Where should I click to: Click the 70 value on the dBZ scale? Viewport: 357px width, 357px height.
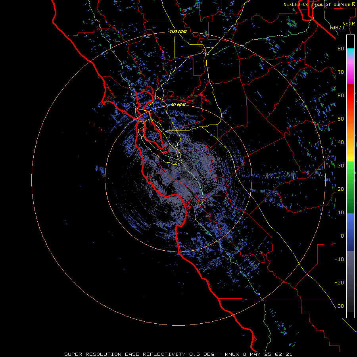[341, 72]
